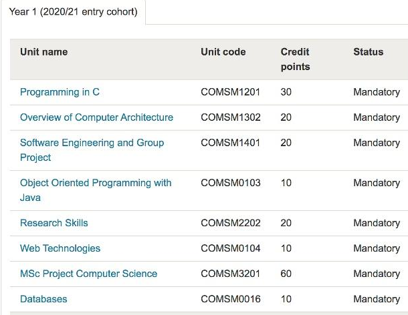Screen dimensions: 408x315
Task: Click unit code COMSM1201
Action: 230,92
